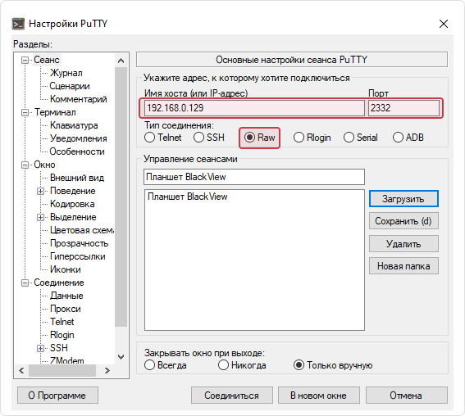Click the Соединиться button
The image size is (465, 416).
tap(231, 396)
